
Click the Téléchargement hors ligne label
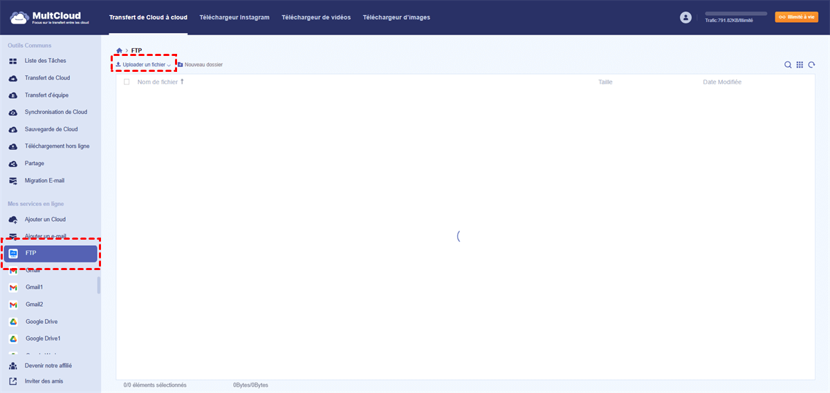(57, 146)
